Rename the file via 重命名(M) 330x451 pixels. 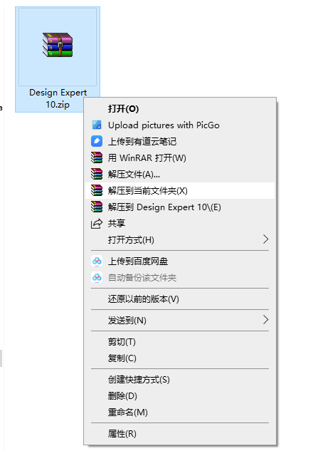tap(180, 413)
